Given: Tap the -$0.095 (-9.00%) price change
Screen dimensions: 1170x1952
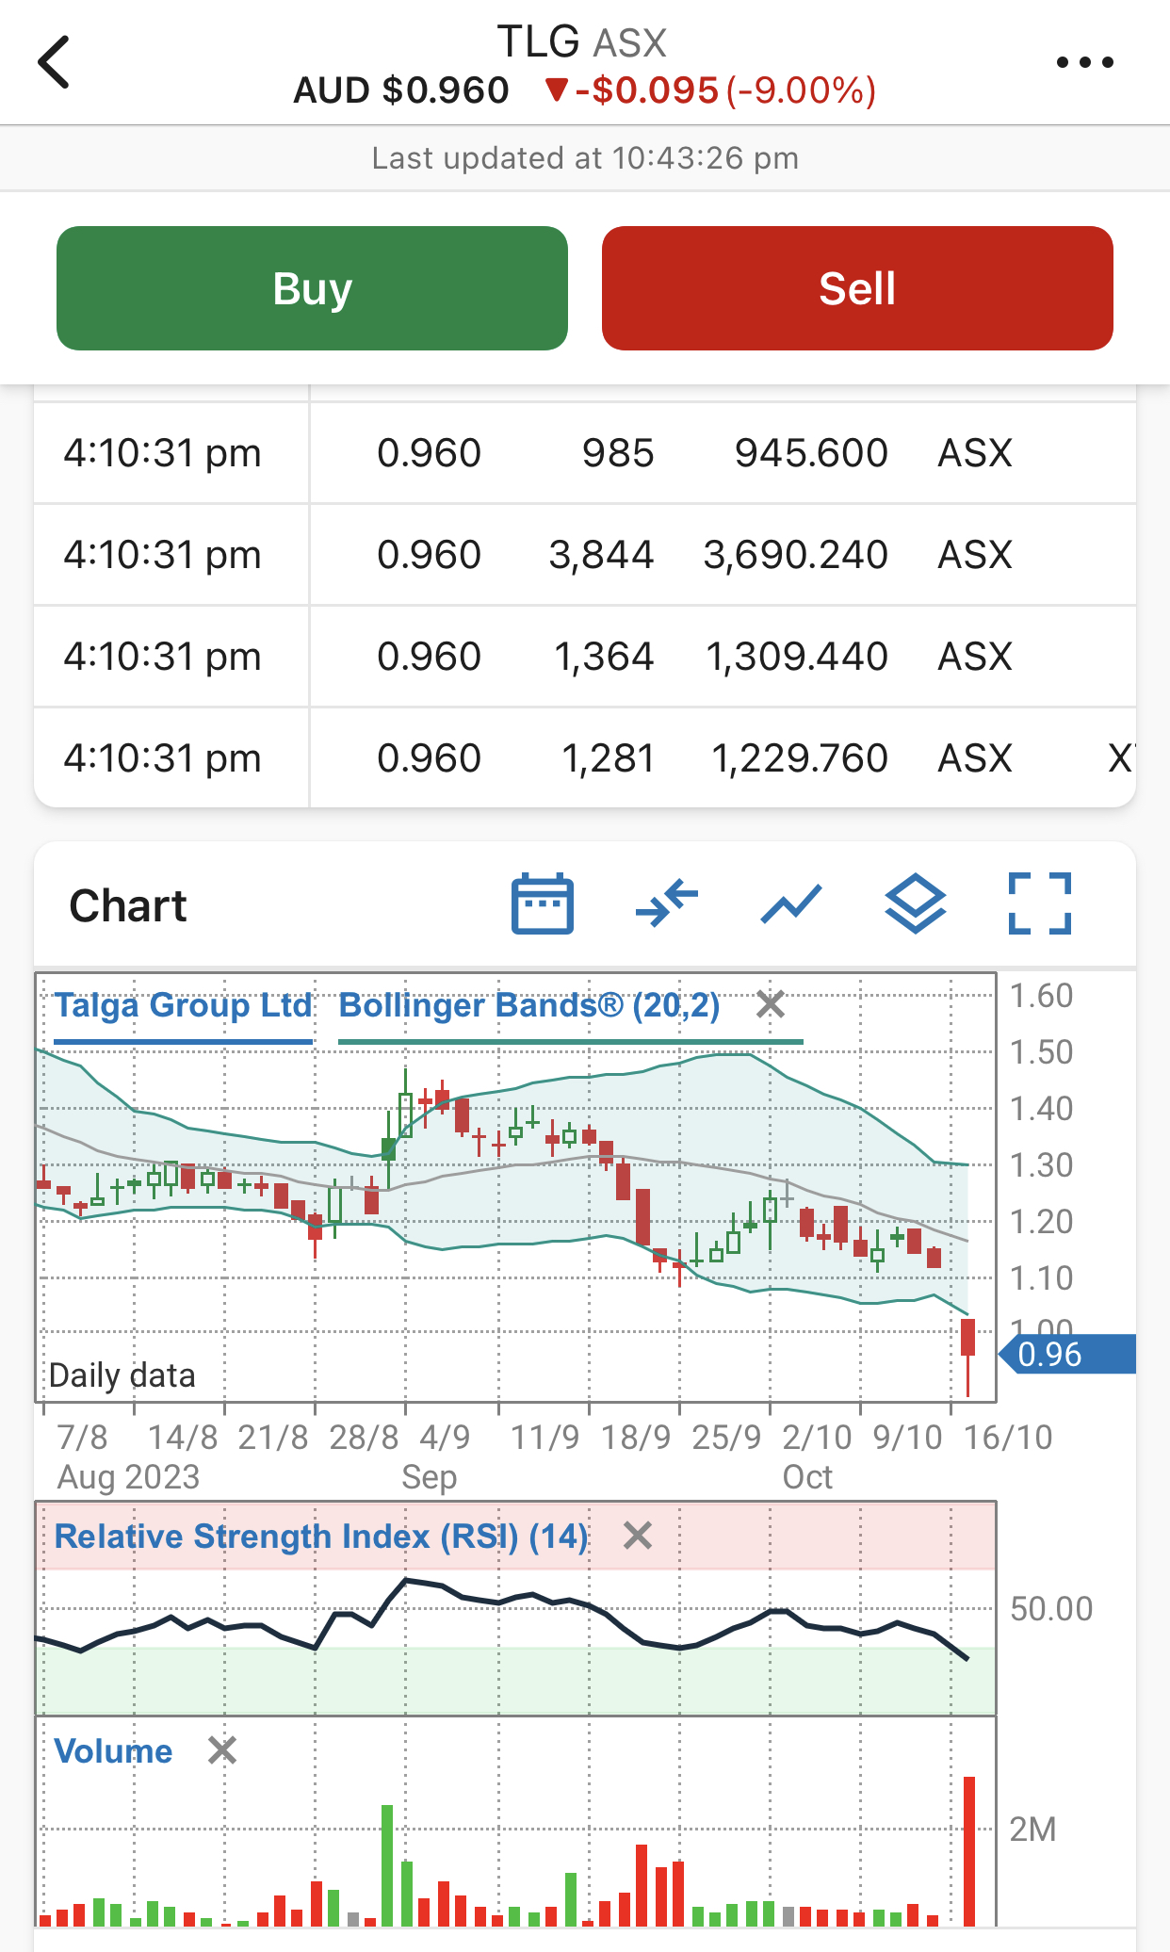Looking at the screenshot, I should coord(711,90).
